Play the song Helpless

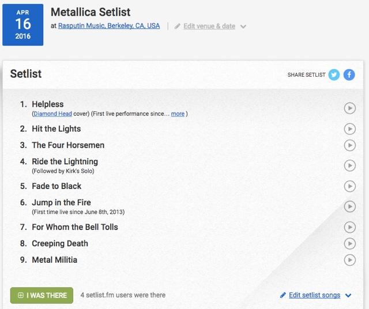[x=349, y=108]
